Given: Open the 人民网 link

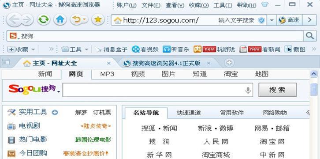Looking at the screenshot, I should point(216,141).
